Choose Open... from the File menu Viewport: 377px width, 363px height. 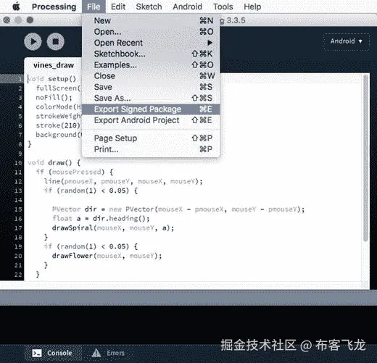151,32
